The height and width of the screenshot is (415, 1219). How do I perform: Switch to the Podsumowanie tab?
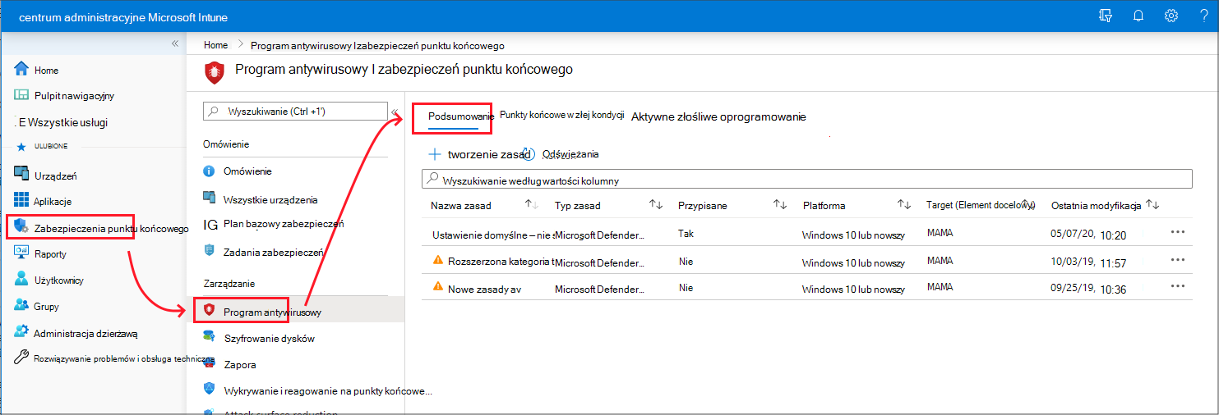pyautogui.click(x=461, y=117)
